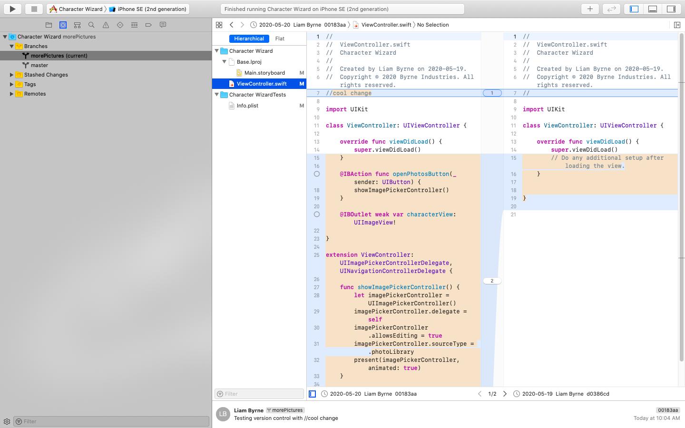Click the '1/2' change counter text
Viewport: 685px width, 428px height.
(492, 394)
